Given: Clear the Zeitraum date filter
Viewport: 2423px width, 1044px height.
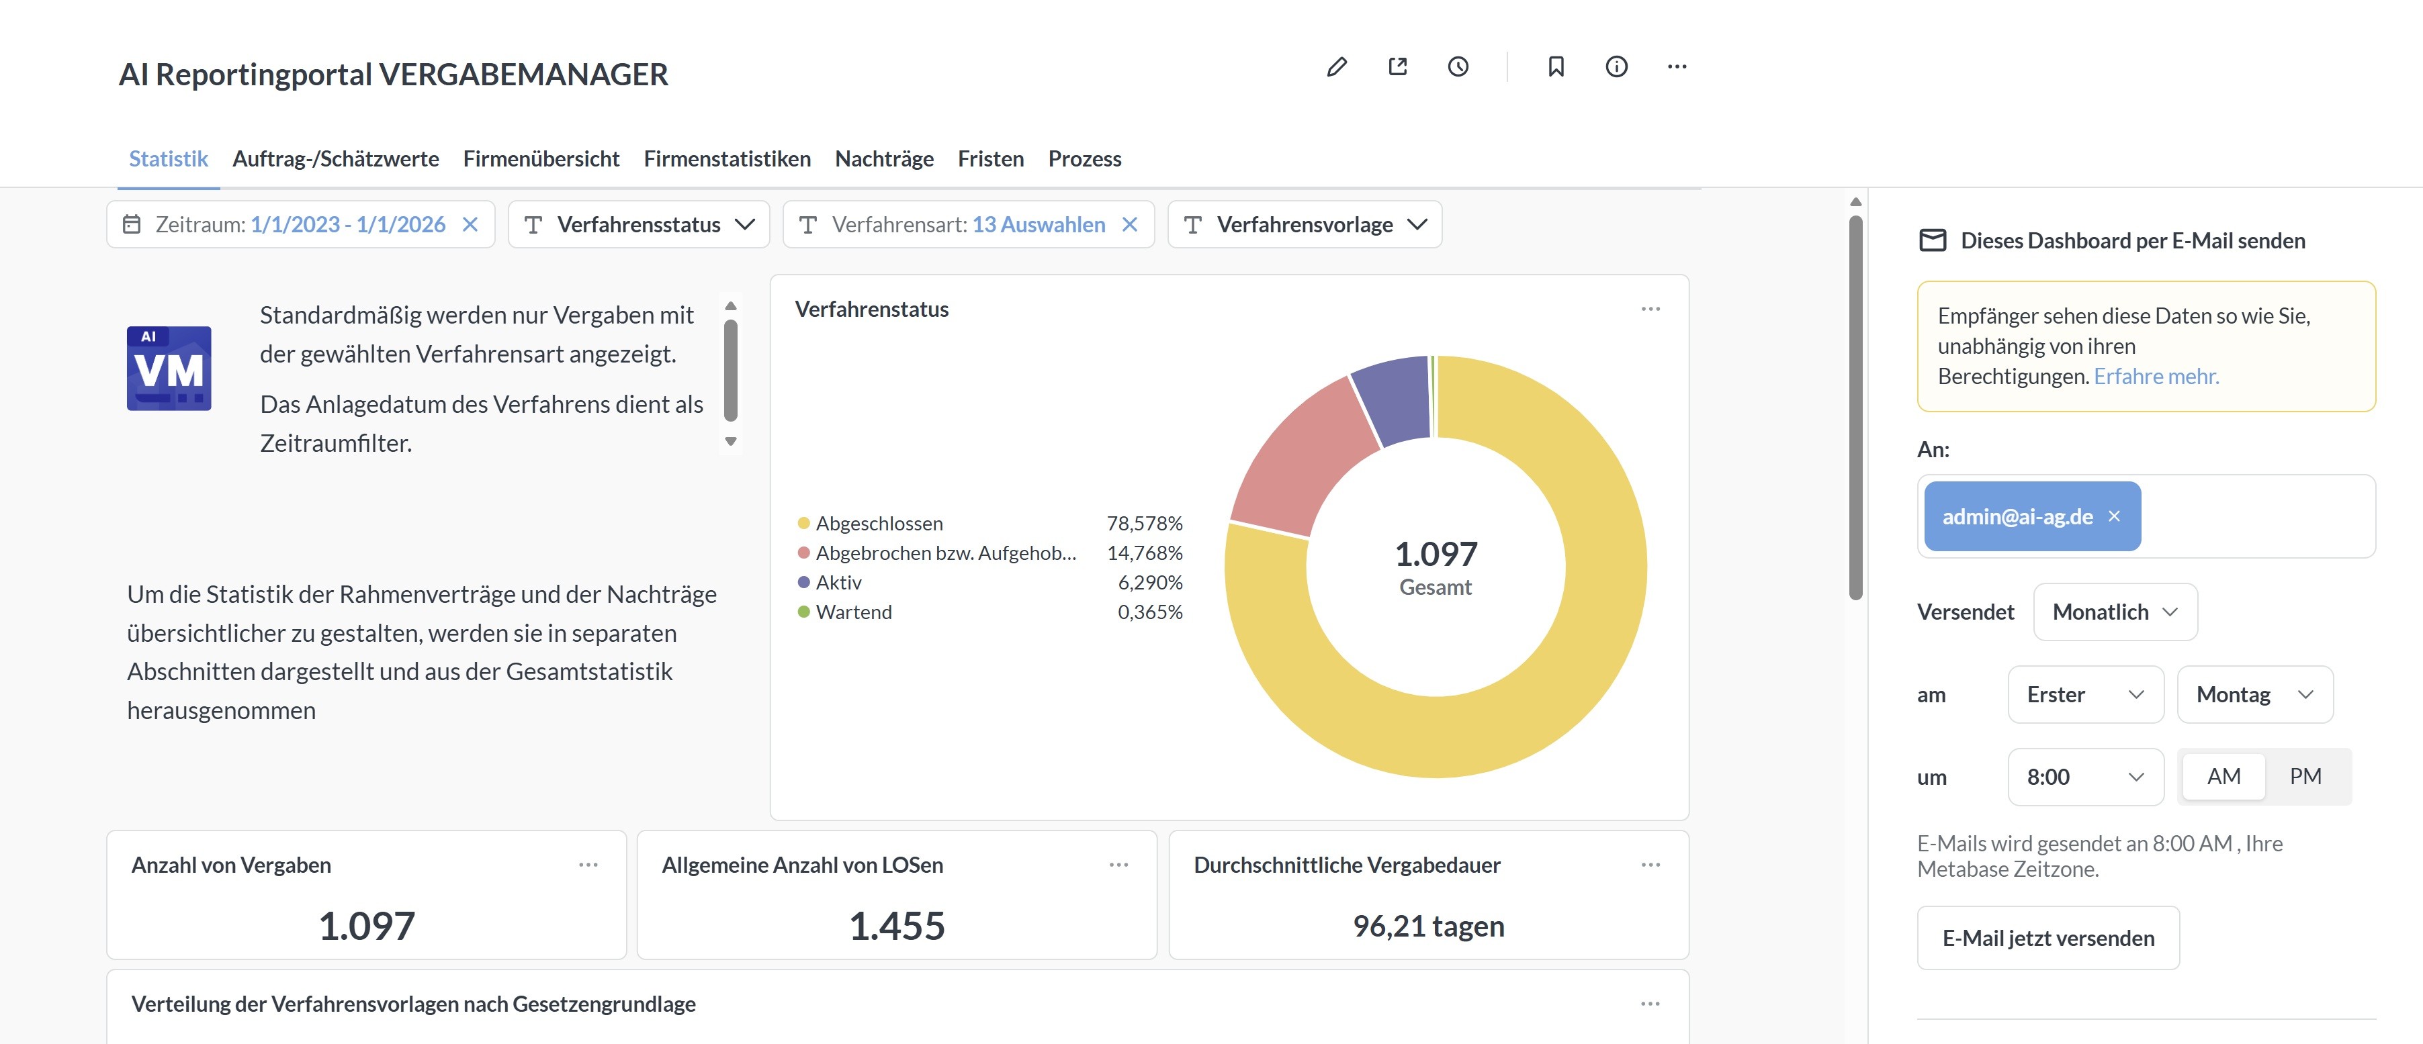Looking at the screenshot, I should [470, 225].
